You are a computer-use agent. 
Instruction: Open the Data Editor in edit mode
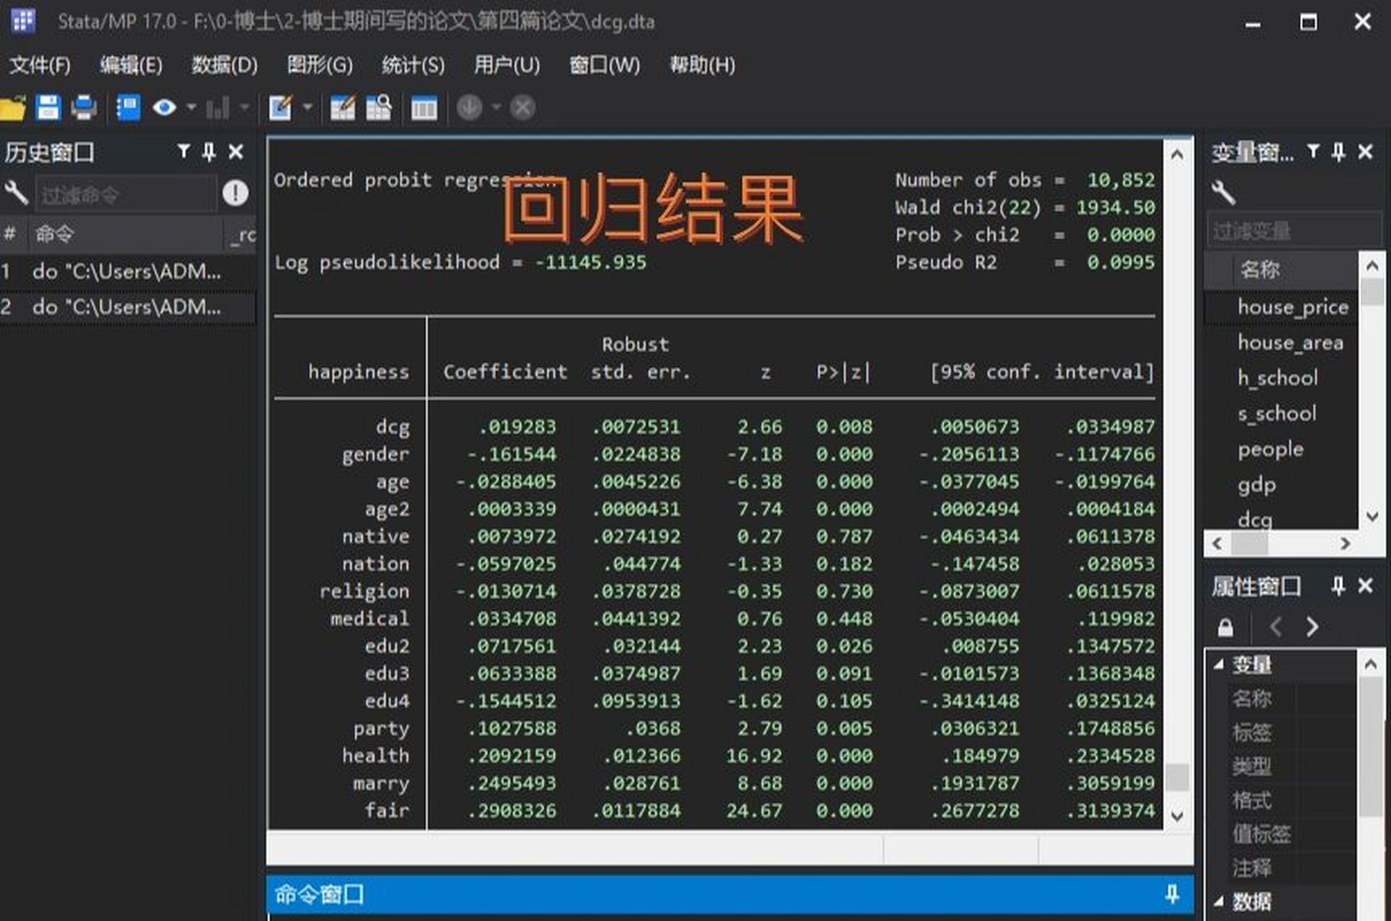click(342, 106)
